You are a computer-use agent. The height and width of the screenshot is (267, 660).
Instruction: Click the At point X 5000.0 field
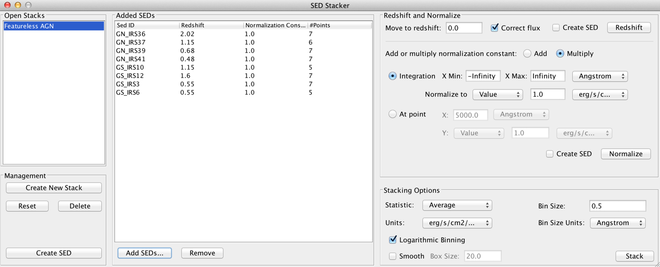click(x=470, y=114)
